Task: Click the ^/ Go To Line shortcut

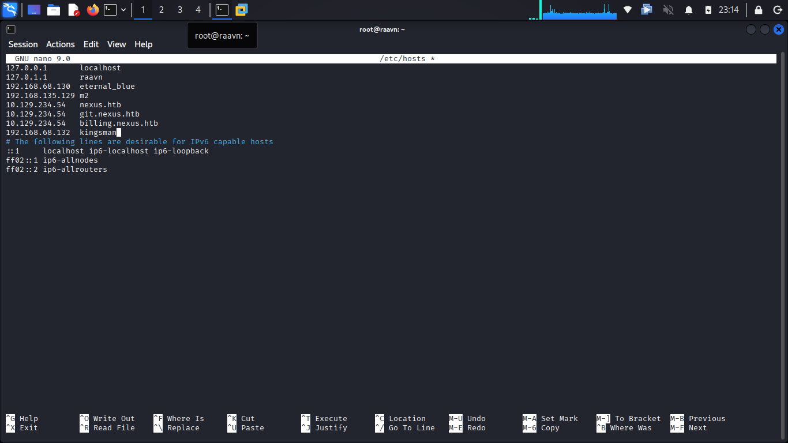Action: [405, 428]
